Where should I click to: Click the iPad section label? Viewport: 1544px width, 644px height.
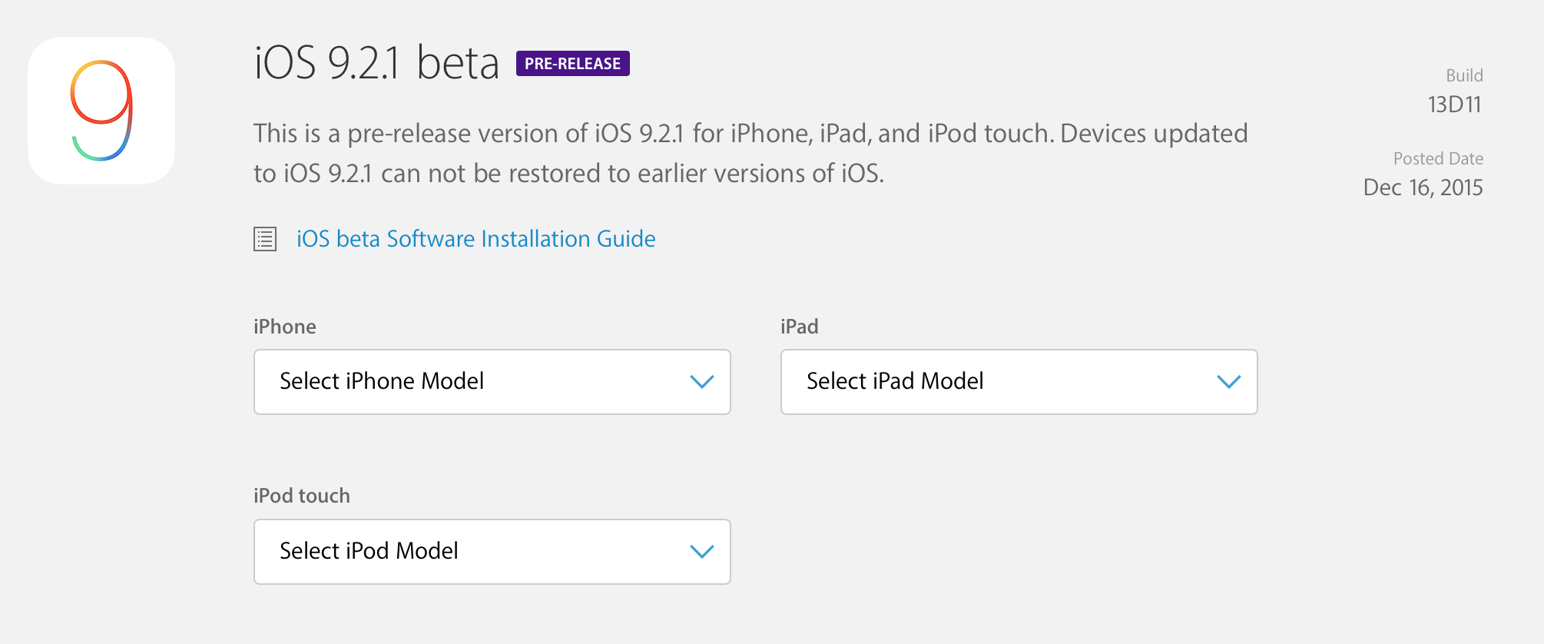pyautogui.click(x=800, y=327)
